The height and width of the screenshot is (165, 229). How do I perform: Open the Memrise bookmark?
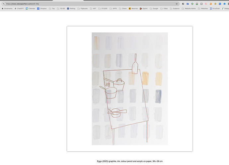tap(133, 9)
